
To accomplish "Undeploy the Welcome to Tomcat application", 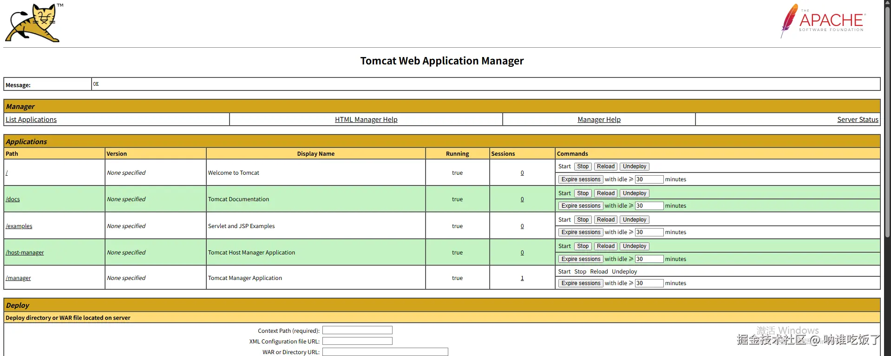I will click(635, 166).
